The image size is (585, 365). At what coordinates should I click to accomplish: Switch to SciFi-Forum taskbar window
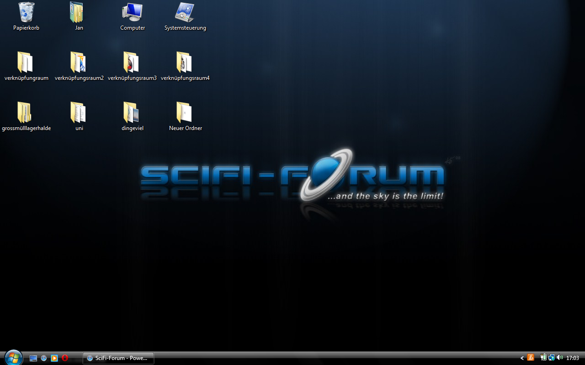point(118,358)
